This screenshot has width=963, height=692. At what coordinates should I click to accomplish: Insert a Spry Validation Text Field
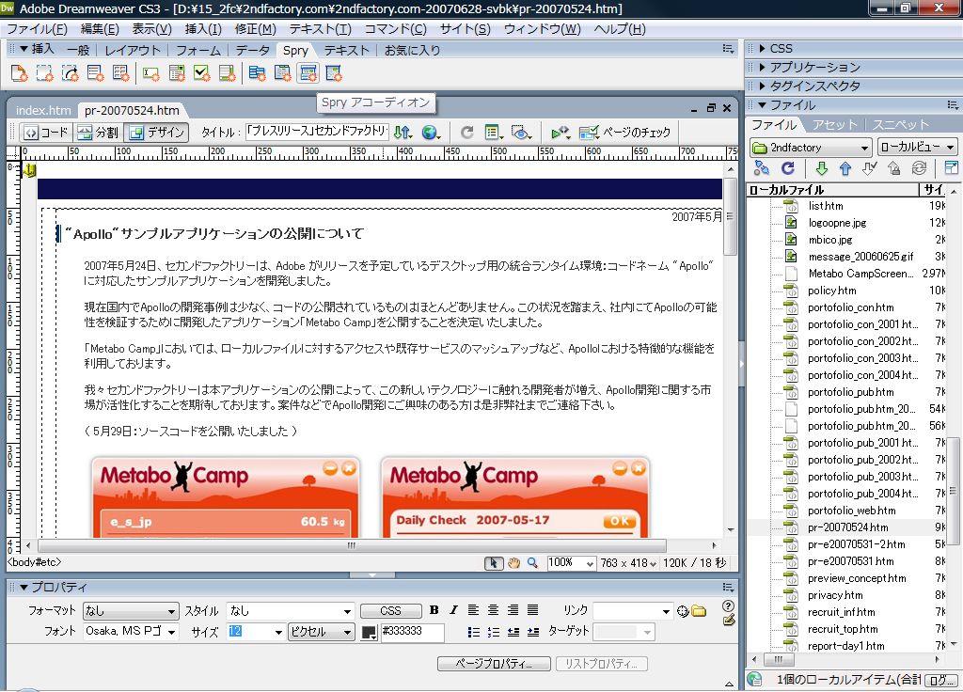click(151, 73)
